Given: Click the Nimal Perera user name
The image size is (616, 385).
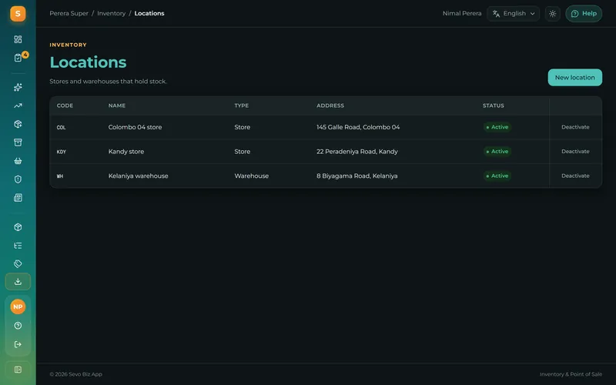Looking at the screenshot, I should point(461,13).
